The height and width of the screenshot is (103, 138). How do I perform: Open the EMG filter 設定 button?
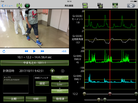[42, 83]
